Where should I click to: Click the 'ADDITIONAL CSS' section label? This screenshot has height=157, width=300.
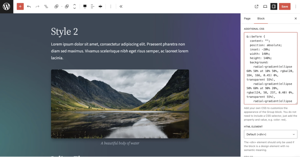point(254,29)
